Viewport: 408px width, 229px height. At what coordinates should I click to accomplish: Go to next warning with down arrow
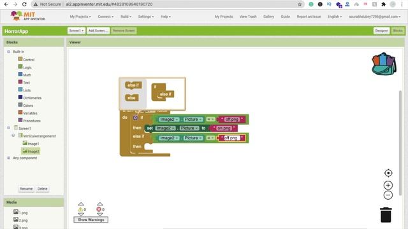(81, 214)
